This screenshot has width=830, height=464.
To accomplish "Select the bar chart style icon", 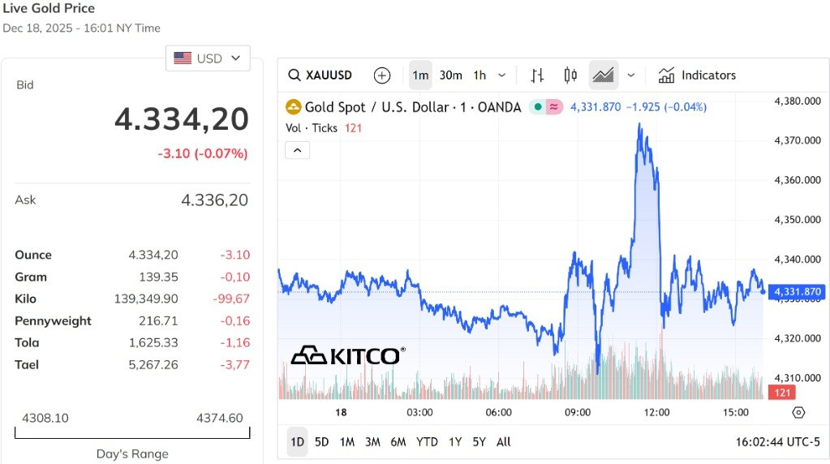I will point(537,75).
